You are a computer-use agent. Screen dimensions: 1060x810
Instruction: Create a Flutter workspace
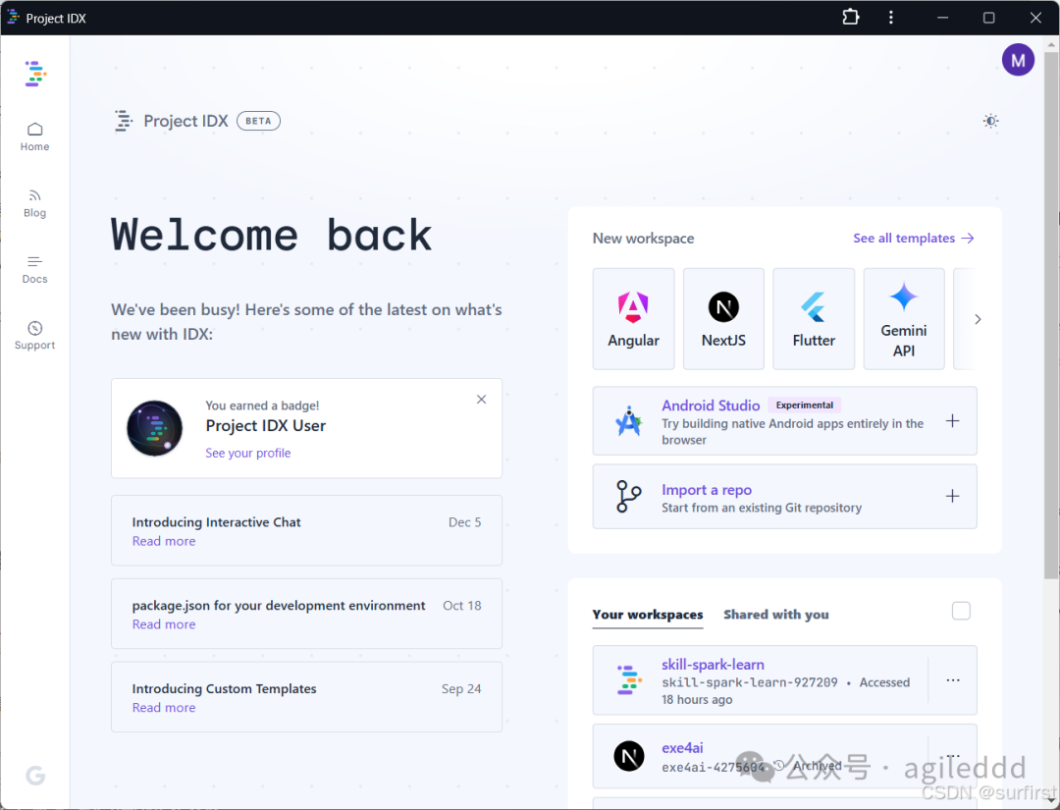[x=814, y=318]
